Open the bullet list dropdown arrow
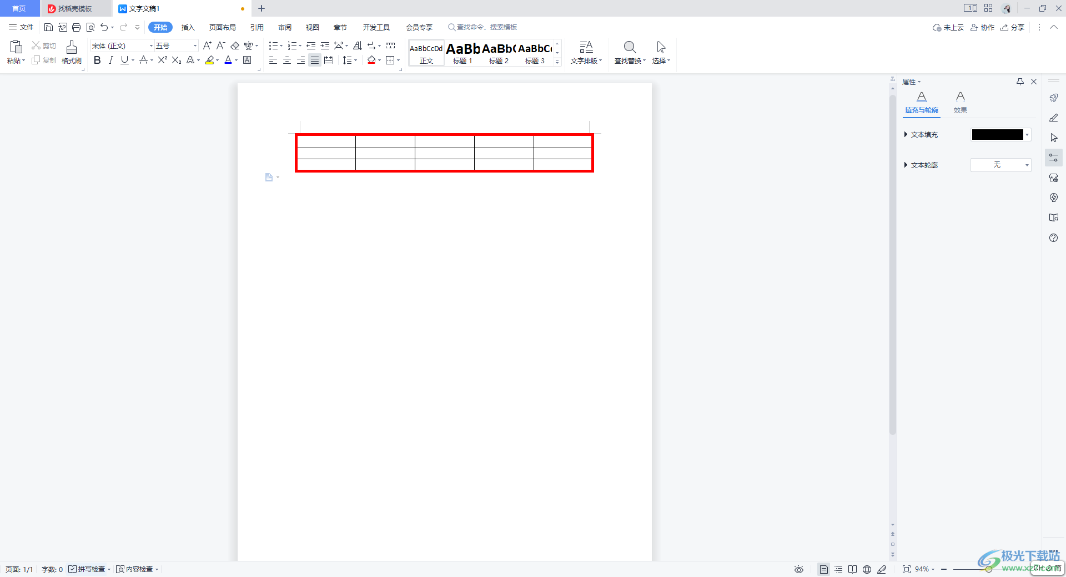Viewport: 1066px width, 577px height. 281,46
